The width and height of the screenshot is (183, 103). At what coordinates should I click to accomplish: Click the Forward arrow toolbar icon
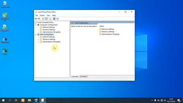(x=39, y=19)
